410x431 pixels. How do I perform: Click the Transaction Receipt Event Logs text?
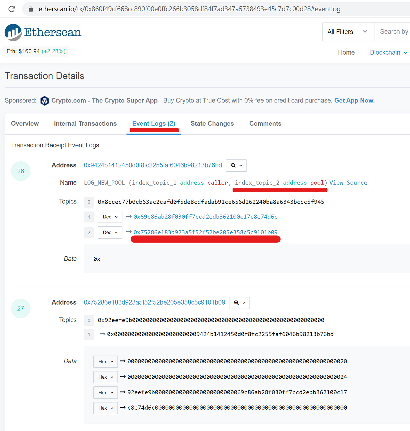point(55,145)
